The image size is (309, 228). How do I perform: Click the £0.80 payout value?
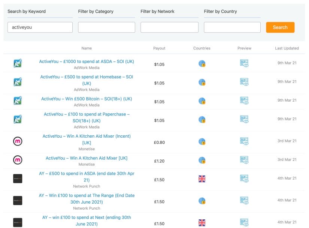pos(159,142)
